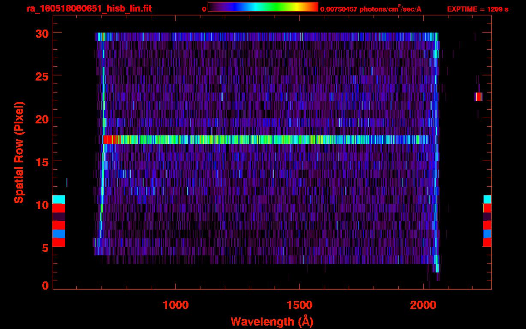
Task: Click the EXPTIME = 1209 s label
Action: (478, 9)
